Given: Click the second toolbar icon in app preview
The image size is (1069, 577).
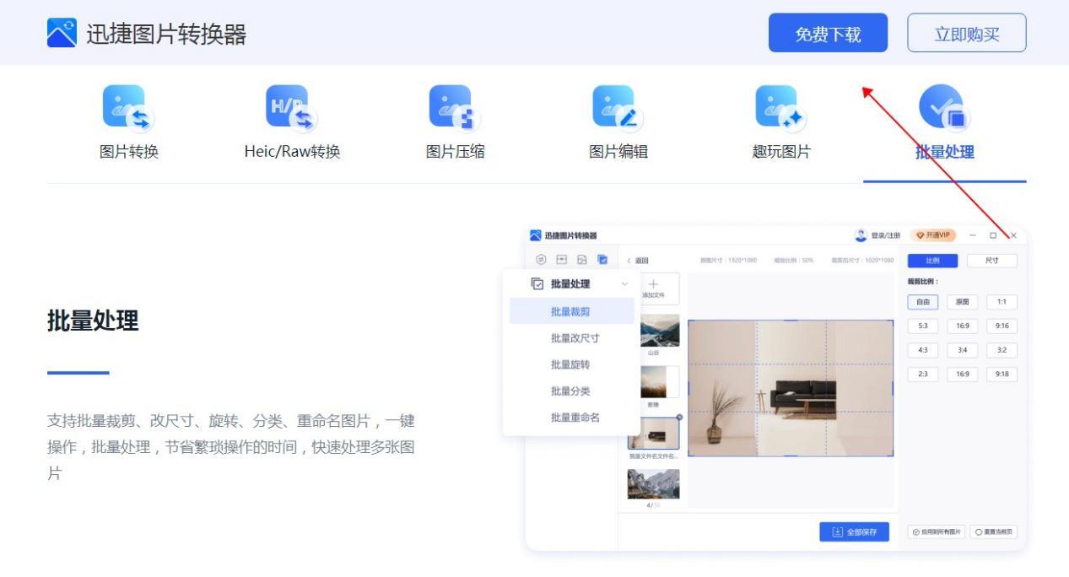Looking at the screenshot, I should (562, 260).
